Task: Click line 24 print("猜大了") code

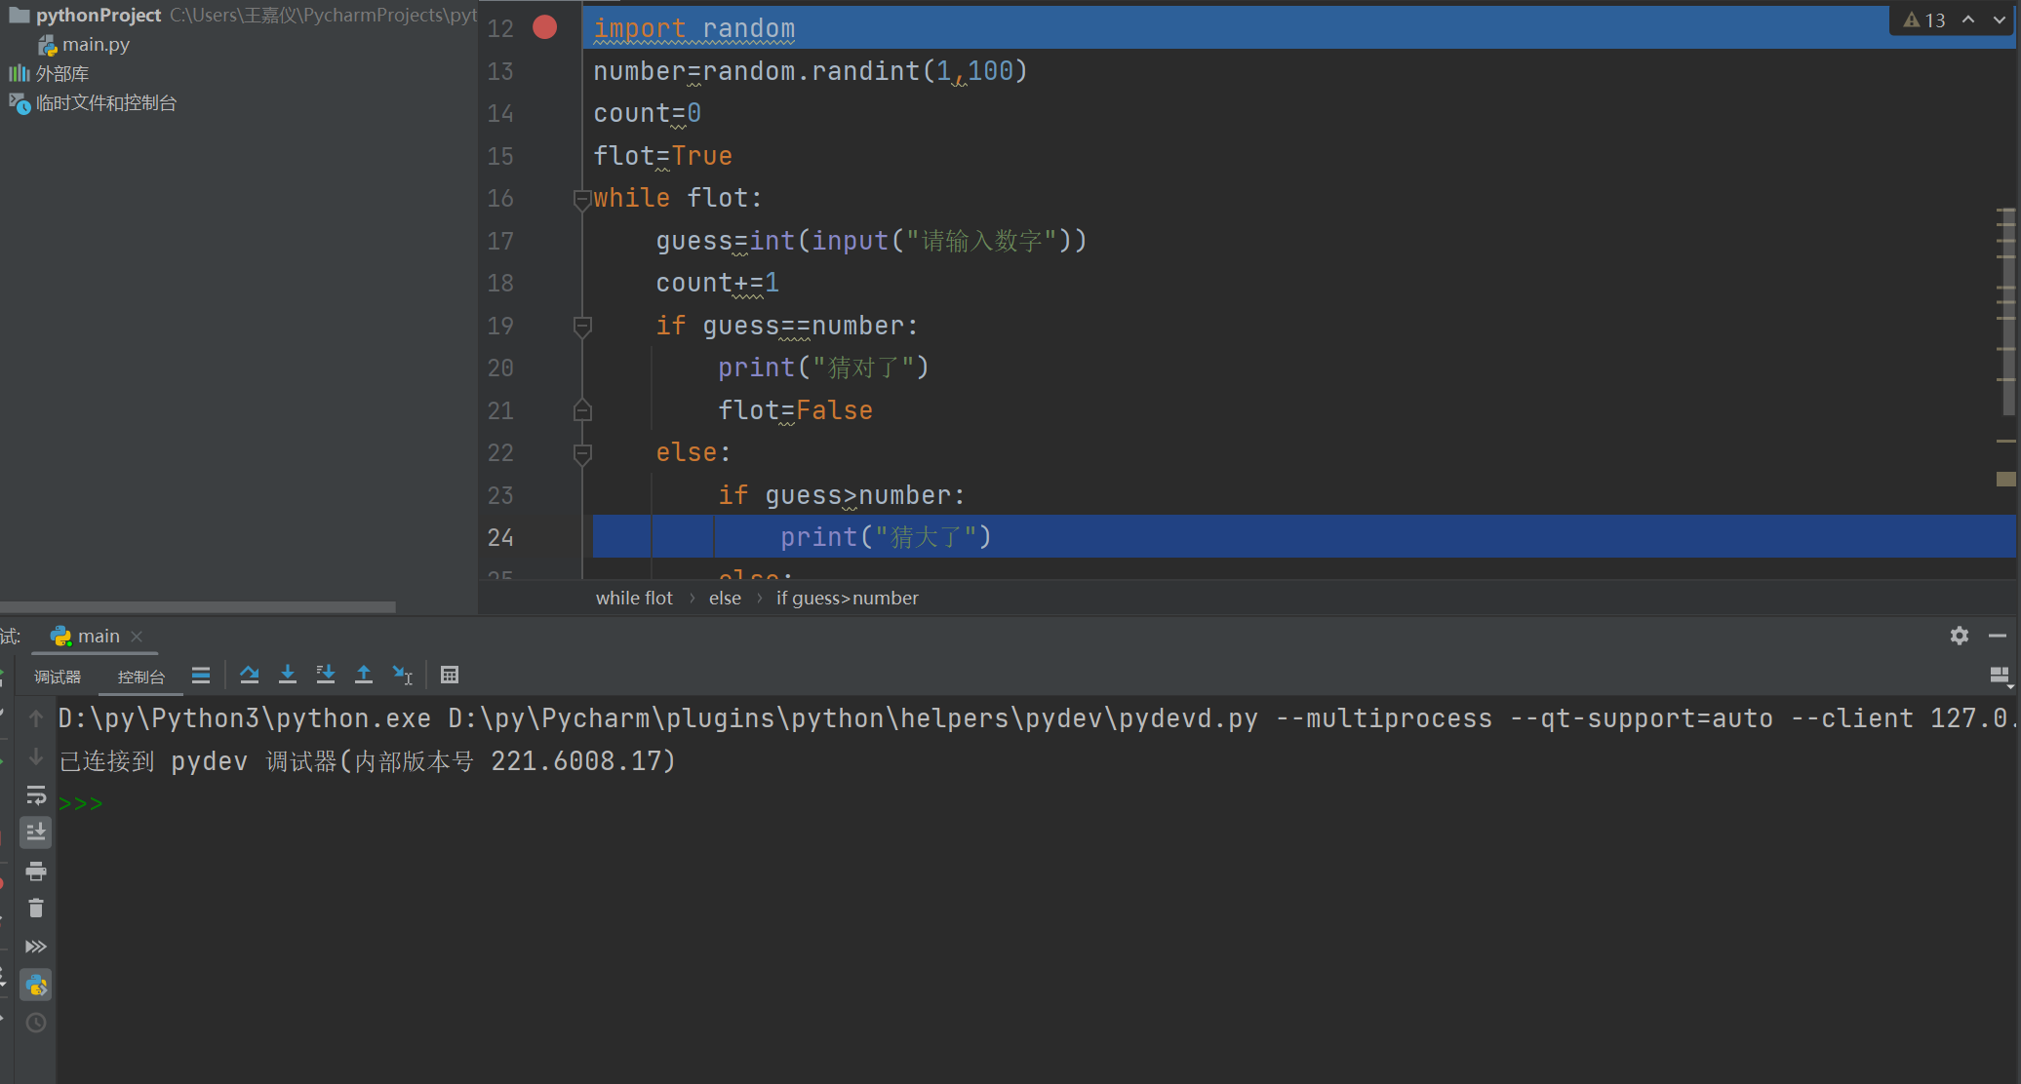Action: [x=886, y=537]
